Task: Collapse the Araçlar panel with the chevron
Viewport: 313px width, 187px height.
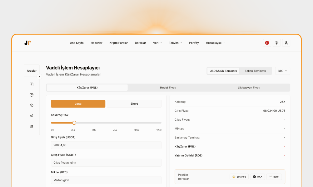Action: point(39,76)
